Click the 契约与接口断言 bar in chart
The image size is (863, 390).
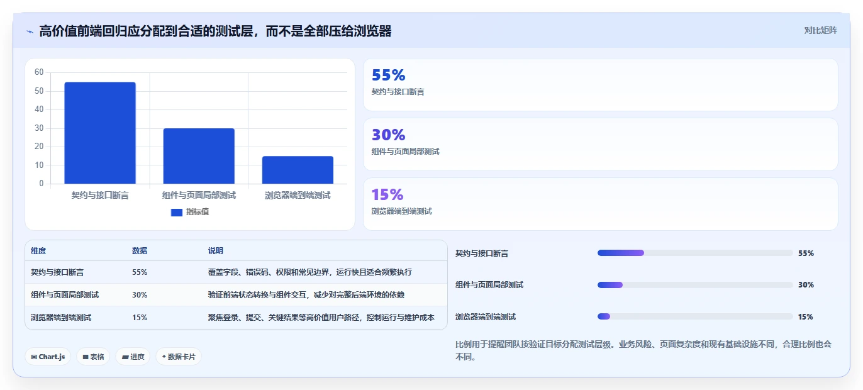100,133
